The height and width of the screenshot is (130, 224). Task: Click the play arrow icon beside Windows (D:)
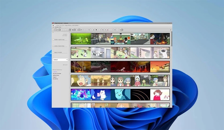[53, 27]
